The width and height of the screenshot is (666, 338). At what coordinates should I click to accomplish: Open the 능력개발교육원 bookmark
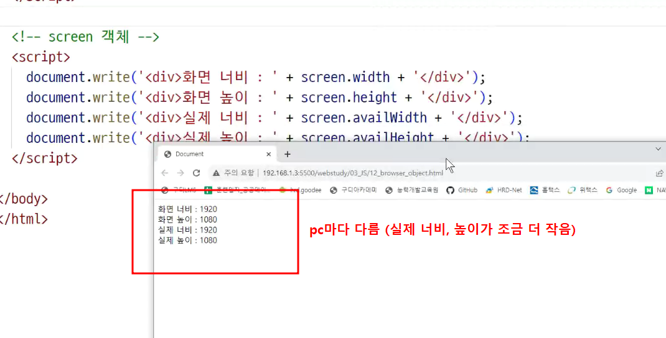[411, 190]
